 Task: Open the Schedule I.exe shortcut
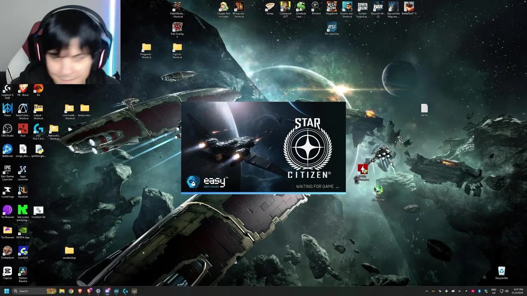tap(301, 9)
